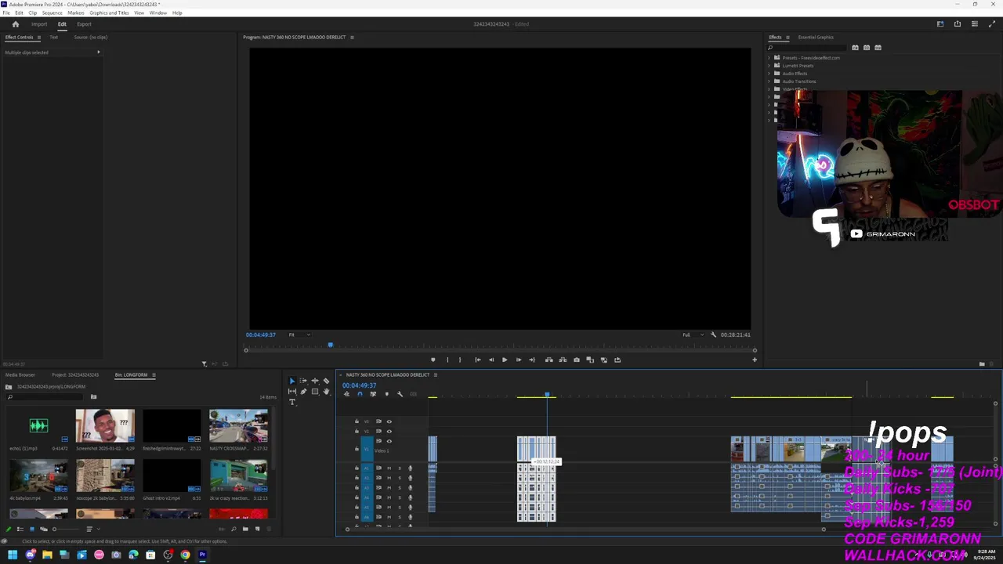Click New Bin folder icon in bin panel

pos(245,529)
